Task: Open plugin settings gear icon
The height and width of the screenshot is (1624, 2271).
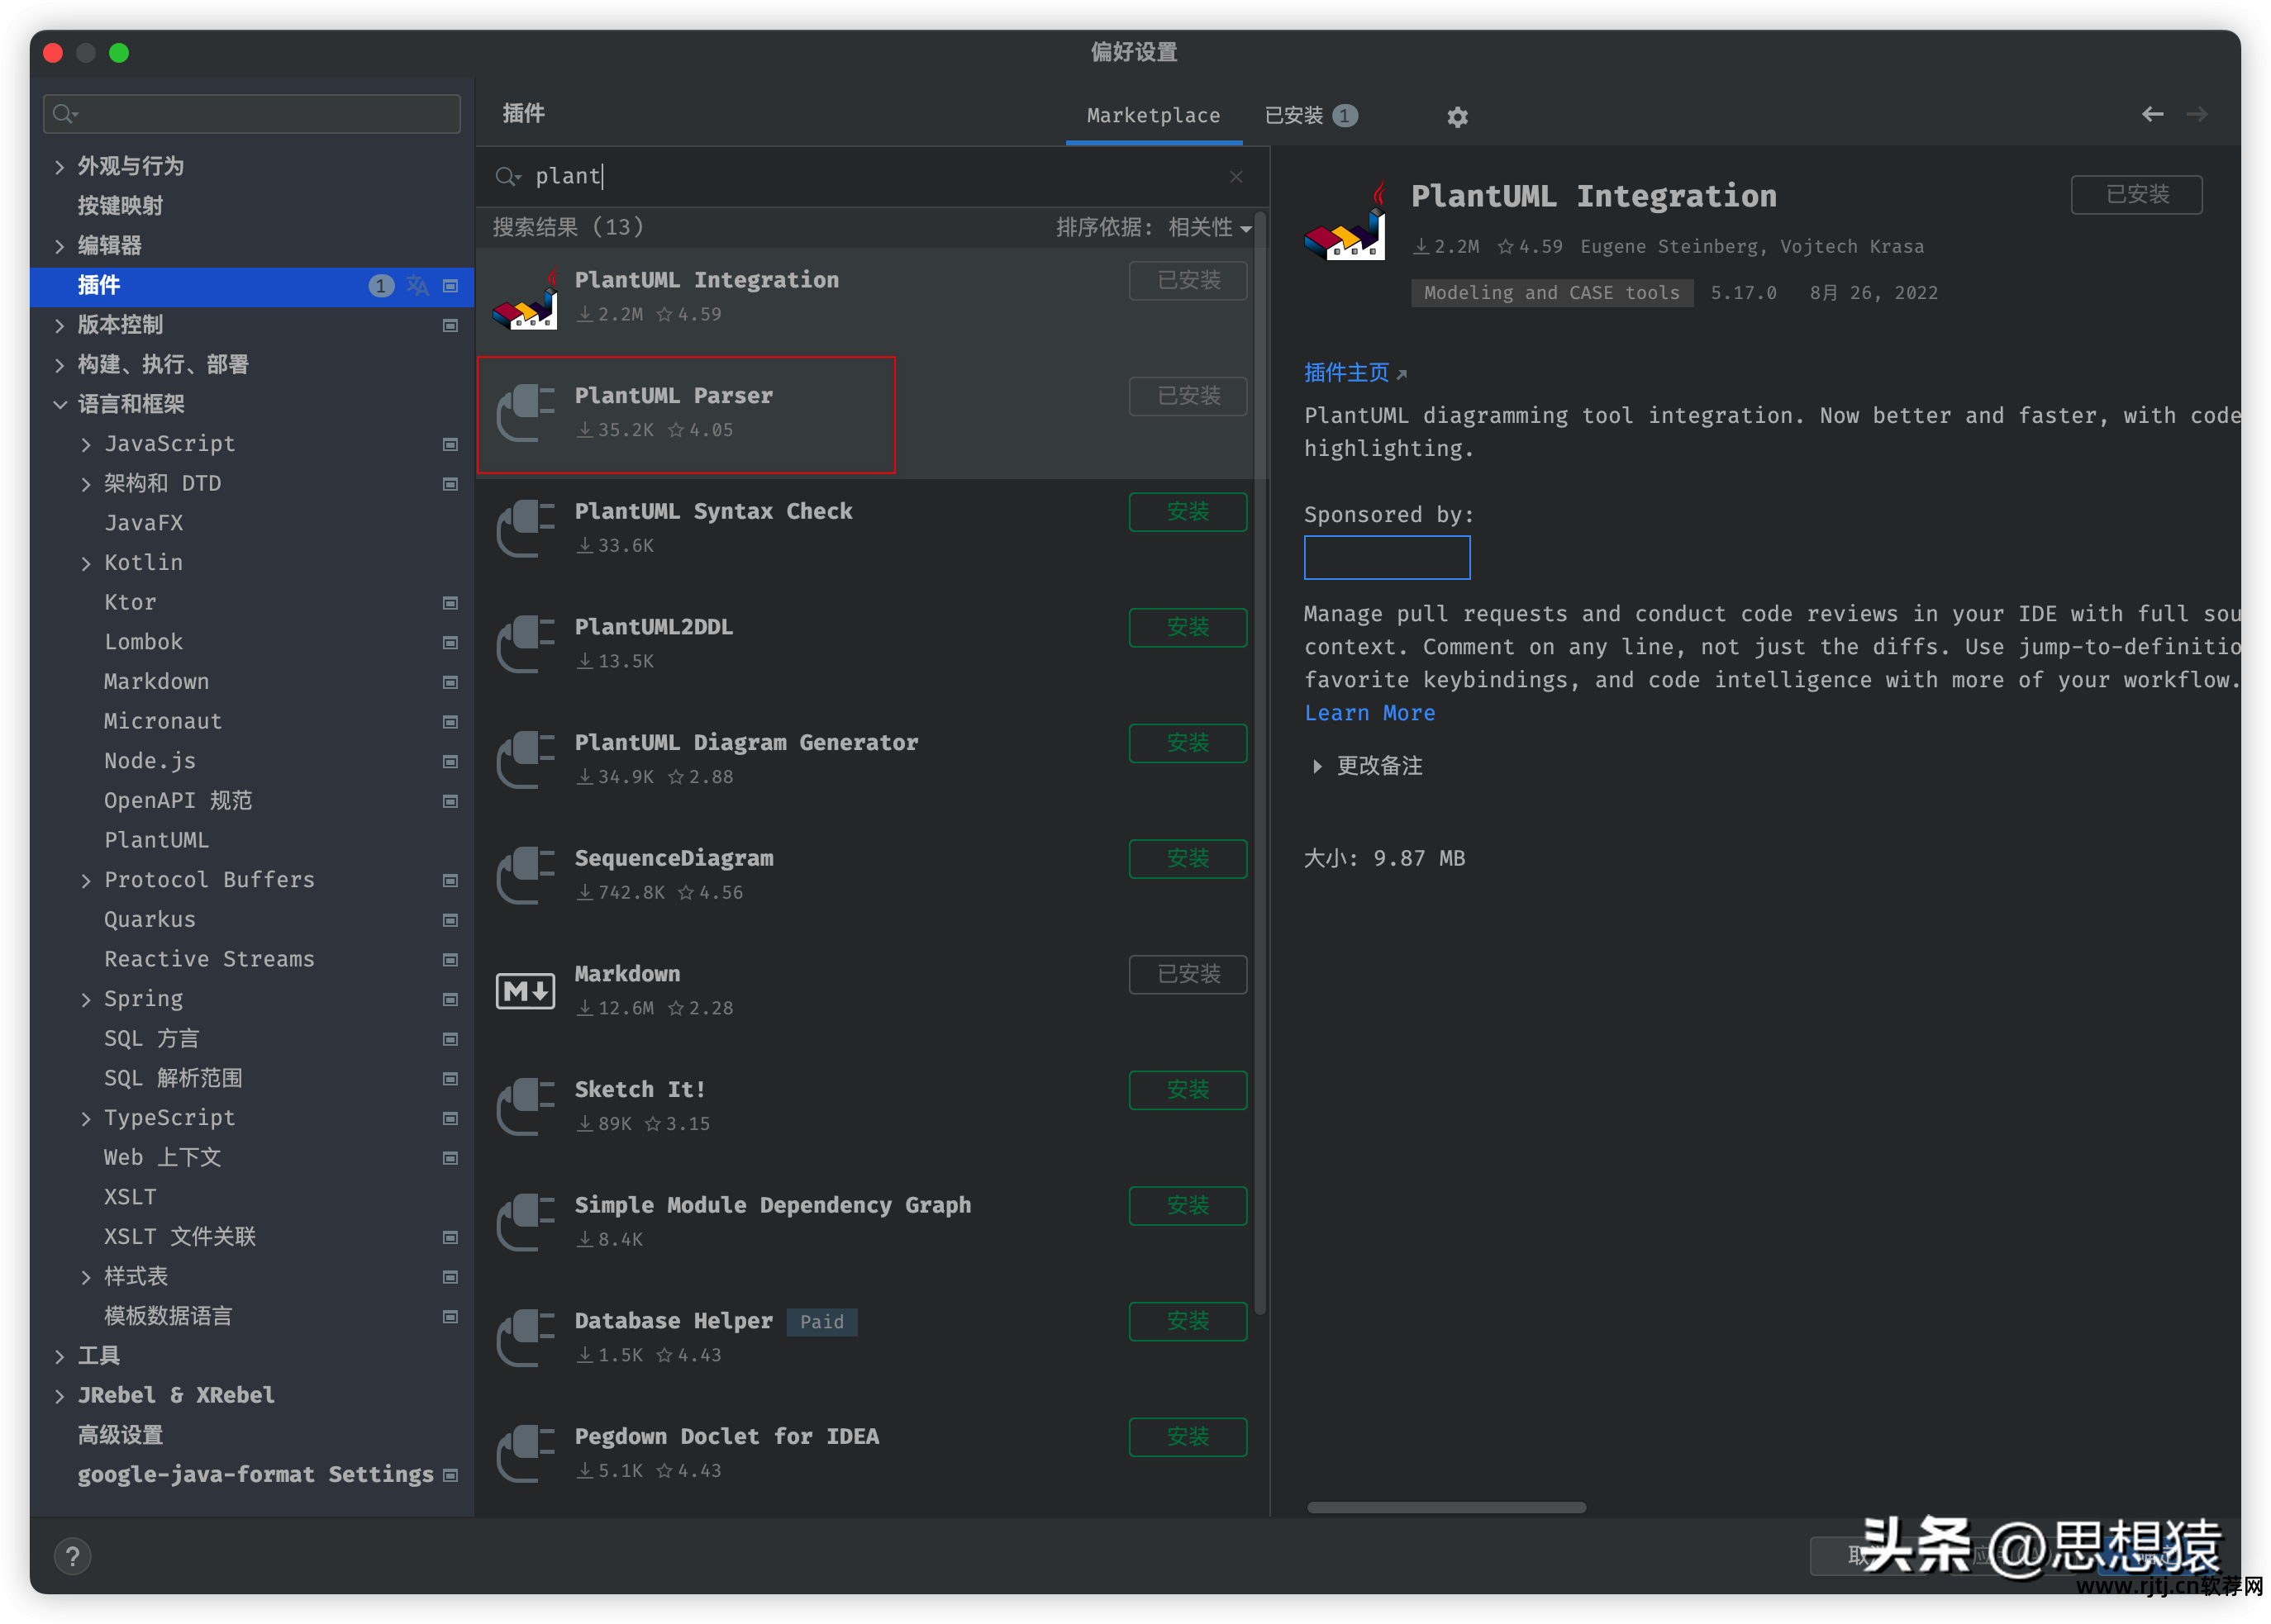Action: pos(1457,117)
